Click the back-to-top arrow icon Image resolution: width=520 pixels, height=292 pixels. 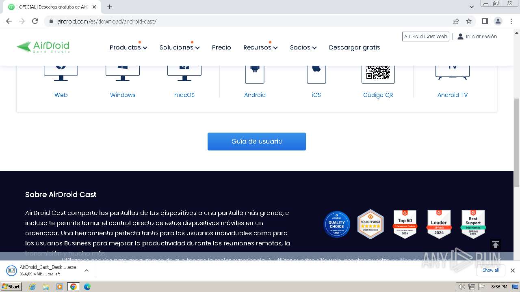coord(495,245)
